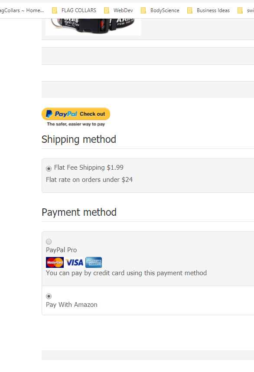Click the FLAG COLLARS folder icon
The image size is (254, 372).
(x=55, y=10)
